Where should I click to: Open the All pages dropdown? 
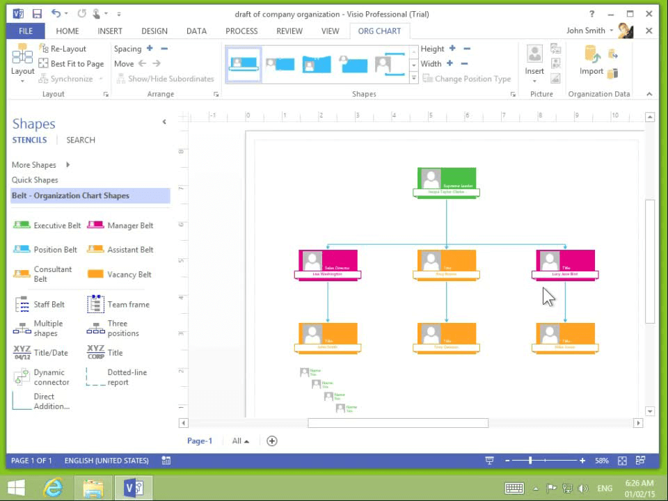click(x=240, y=440)
